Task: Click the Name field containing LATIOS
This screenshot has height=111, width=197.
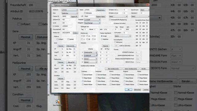Action: click(89, 10)
